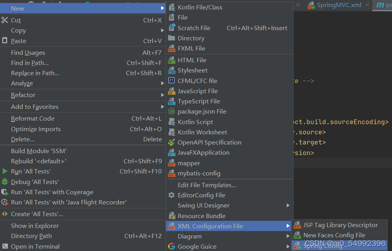Screen dimensions: 392x251
Task: Click the Kotlin Worksheet icon
Action: 172,132
